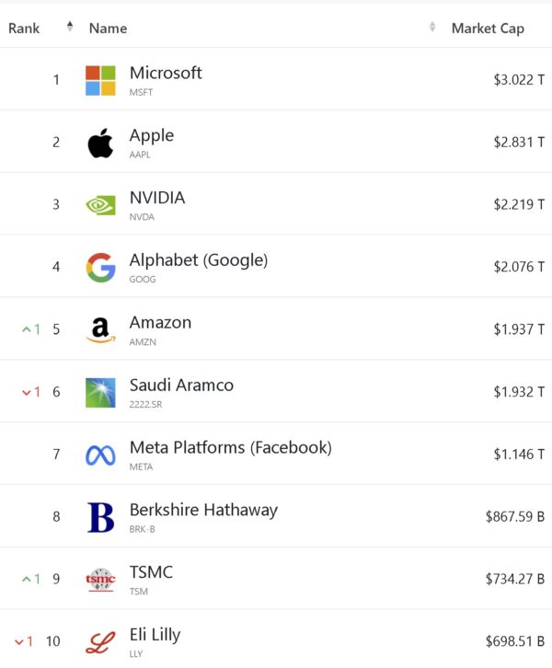This screenshot has height=668, width=552.
Task: Click the Amazon logo icon
Action: [100, 330]
